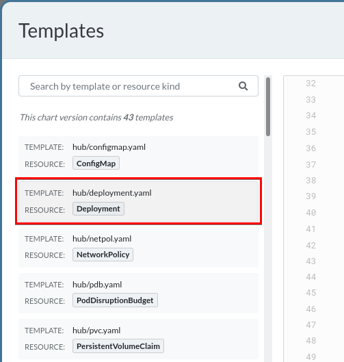Open the hub/pdb.yaml template
The image size is (344, 362).
tap(138, 293)
